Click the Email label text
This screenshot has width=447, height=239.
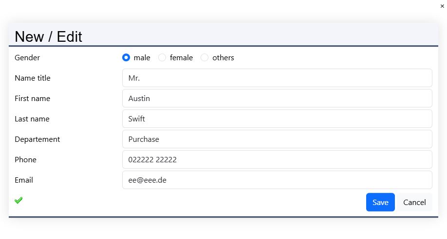24,180
